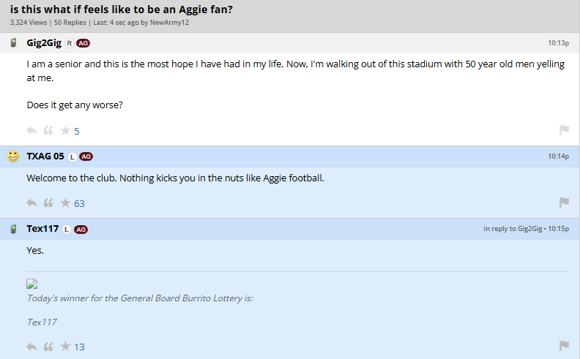Star TXAG 05's post
Viewport: 580px width, 359px height.
tap(65, 203)
